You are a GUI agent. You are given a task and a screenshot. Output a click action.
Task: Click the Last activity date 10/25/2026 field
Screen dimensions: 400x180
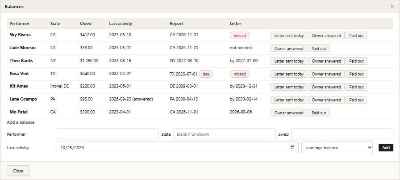(178, 147)
